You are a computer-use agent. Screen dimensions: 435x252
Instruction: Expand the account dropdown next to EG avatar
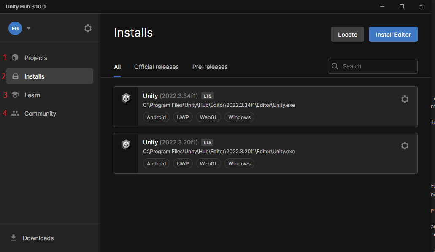28,28
